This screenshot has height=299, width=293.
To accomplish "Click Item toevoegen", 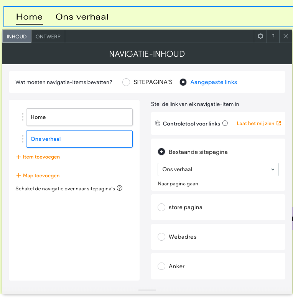I will click(x=38, y=157).
